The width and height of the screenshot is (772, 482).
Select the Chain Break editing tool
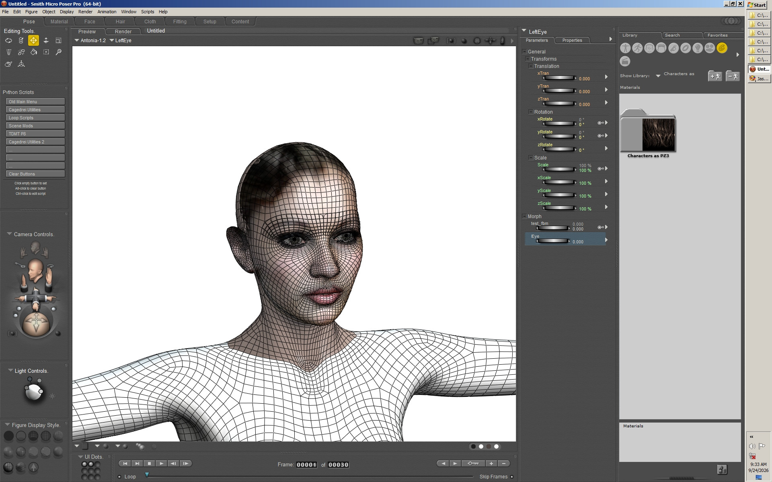click(x=21, y=52)
